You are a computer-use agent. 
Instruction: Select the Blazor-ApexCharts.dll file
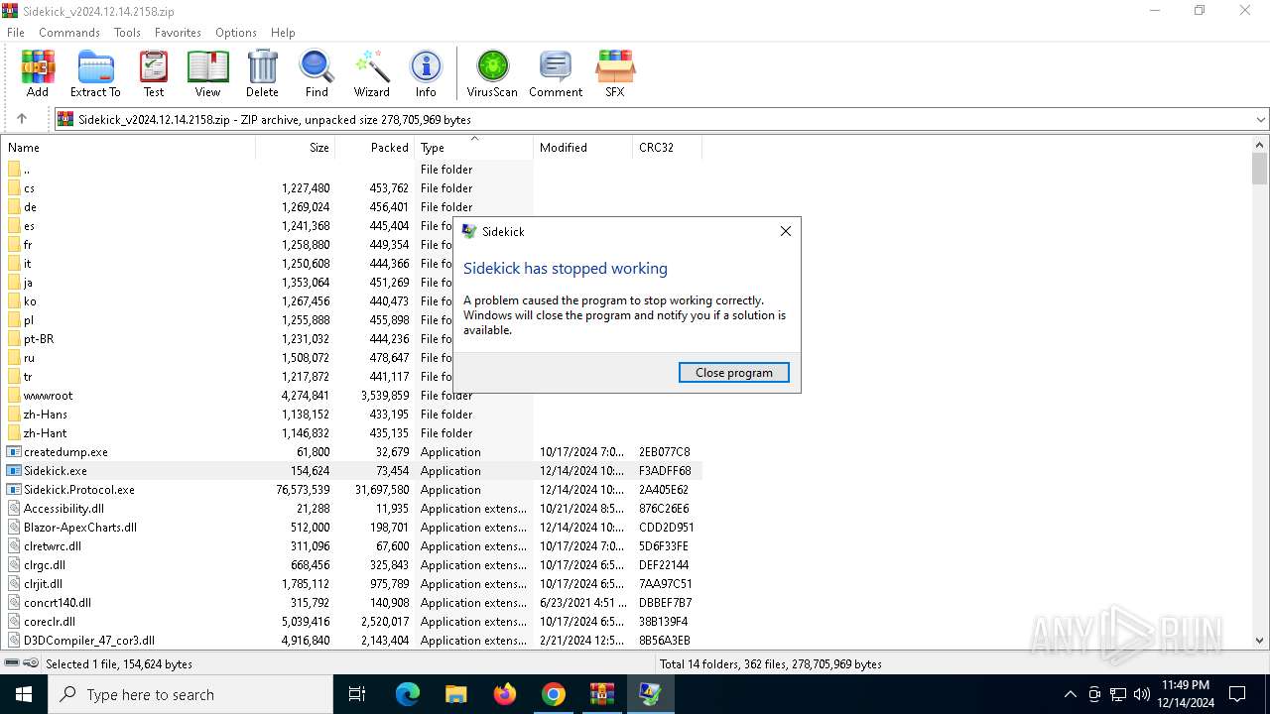click(352, 527)
